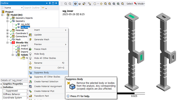
Task: Open the Insert submenu
Action: coord(48,30)
